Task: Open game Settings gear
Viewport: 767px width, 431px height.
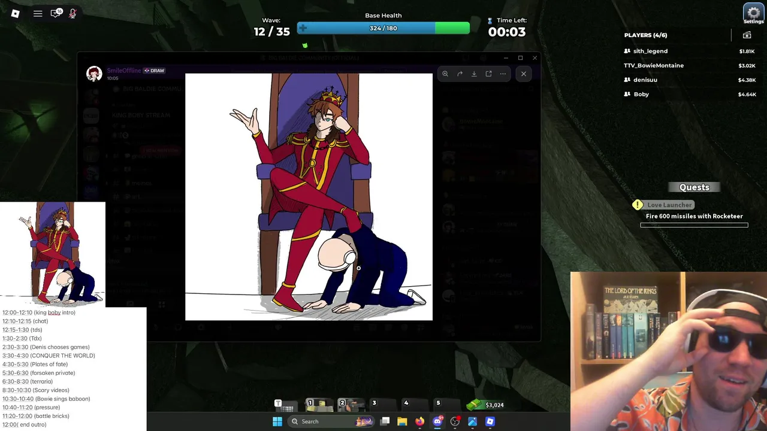Action: tap(753, 13)
